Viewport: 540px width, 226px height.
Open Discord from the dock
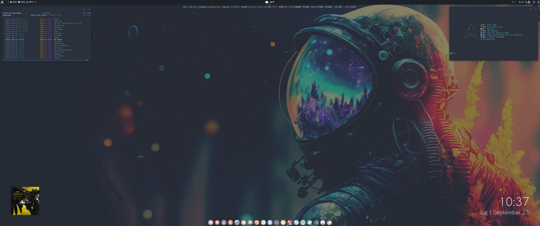323,222
